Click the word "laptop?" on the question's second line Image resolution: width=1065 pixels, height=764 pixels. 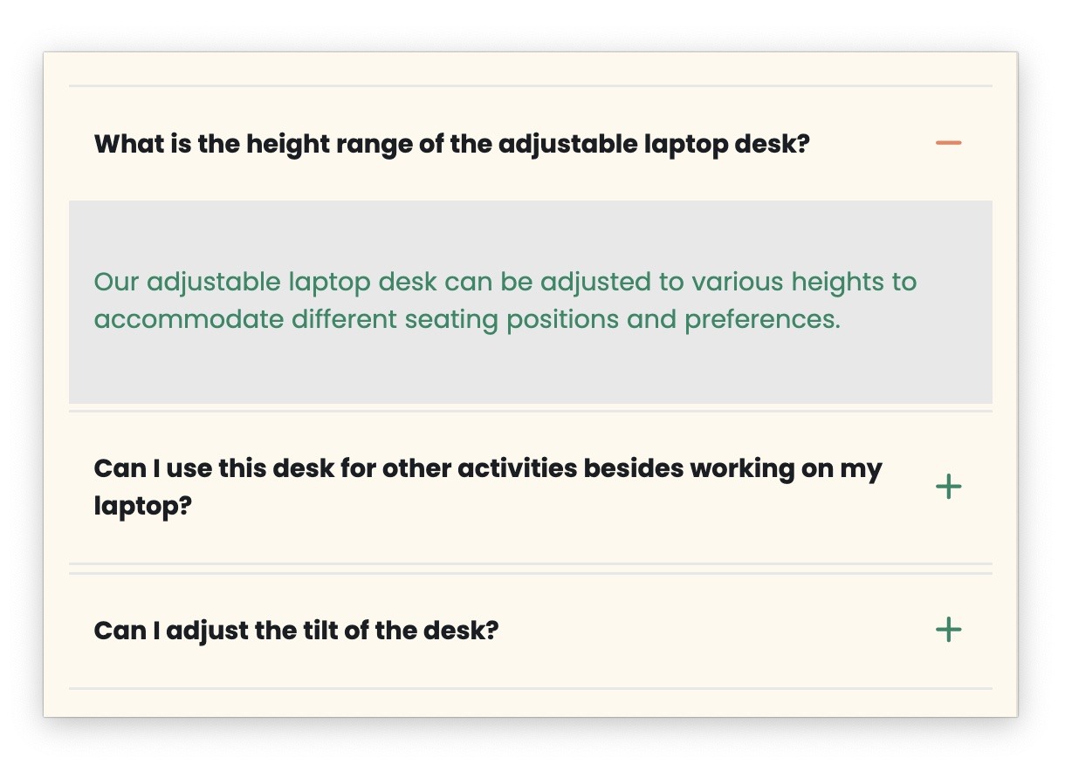coord(142,507)
